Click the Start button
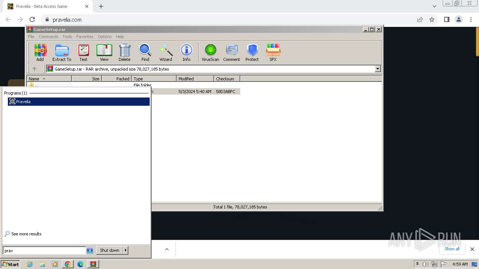479x269 pixels. point(10,264)
